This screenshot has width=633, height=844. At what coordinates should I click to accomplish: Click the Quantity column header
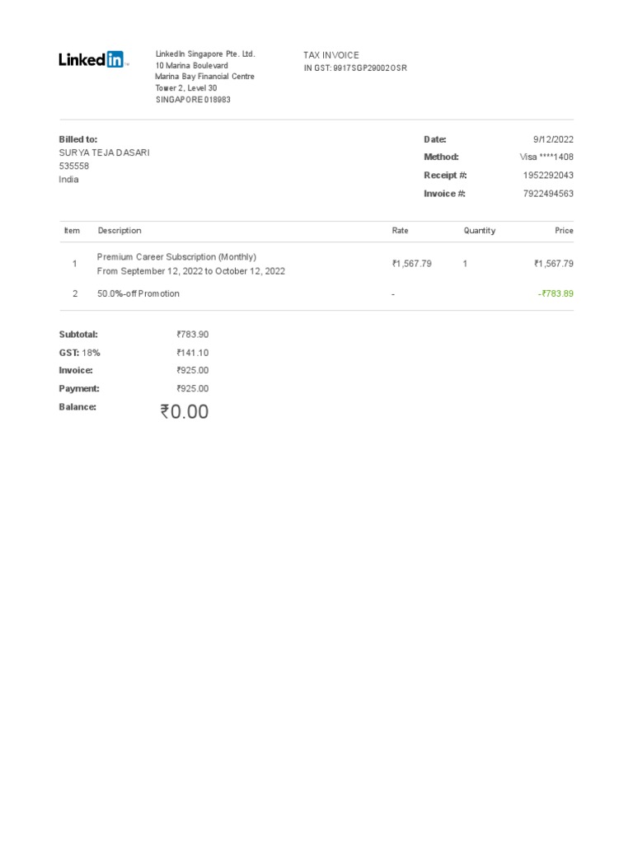click(x=479, y=231)
